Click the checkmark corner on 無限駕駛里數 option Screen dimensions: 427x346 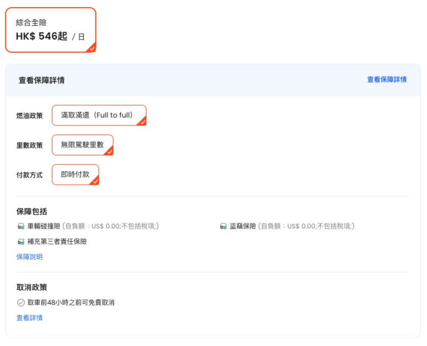coord(109,151)
